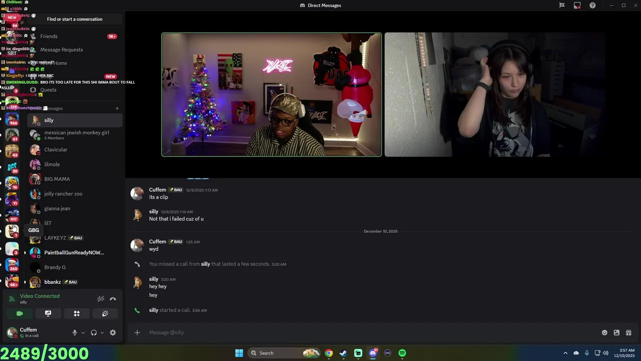641x361 pixels.
Task: Open DM with BIG MAMA
Action: click(74, 179)
